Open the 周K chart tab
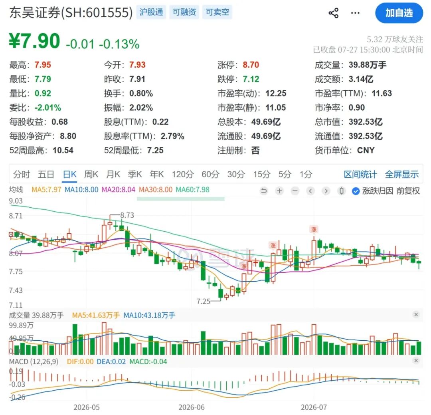The height and width of the screenshot is (415, 431). click(91, 174)
